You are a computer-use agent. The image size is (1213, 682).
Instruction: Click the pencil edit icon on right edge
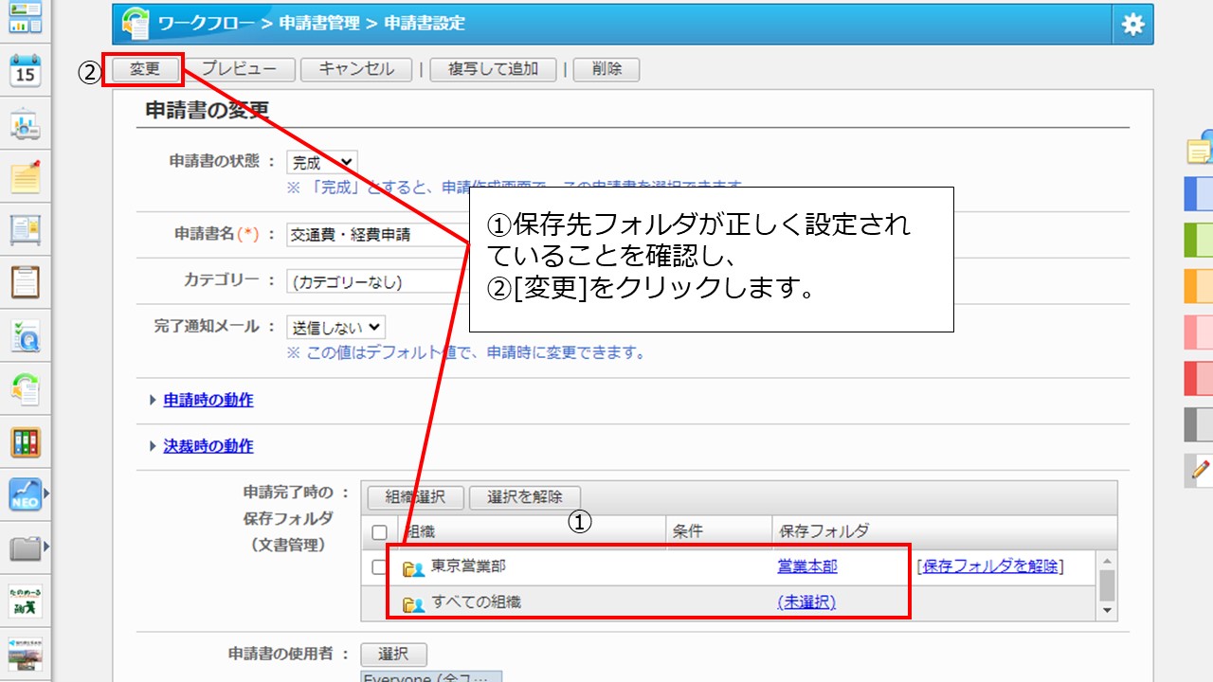pos(1201,469)
